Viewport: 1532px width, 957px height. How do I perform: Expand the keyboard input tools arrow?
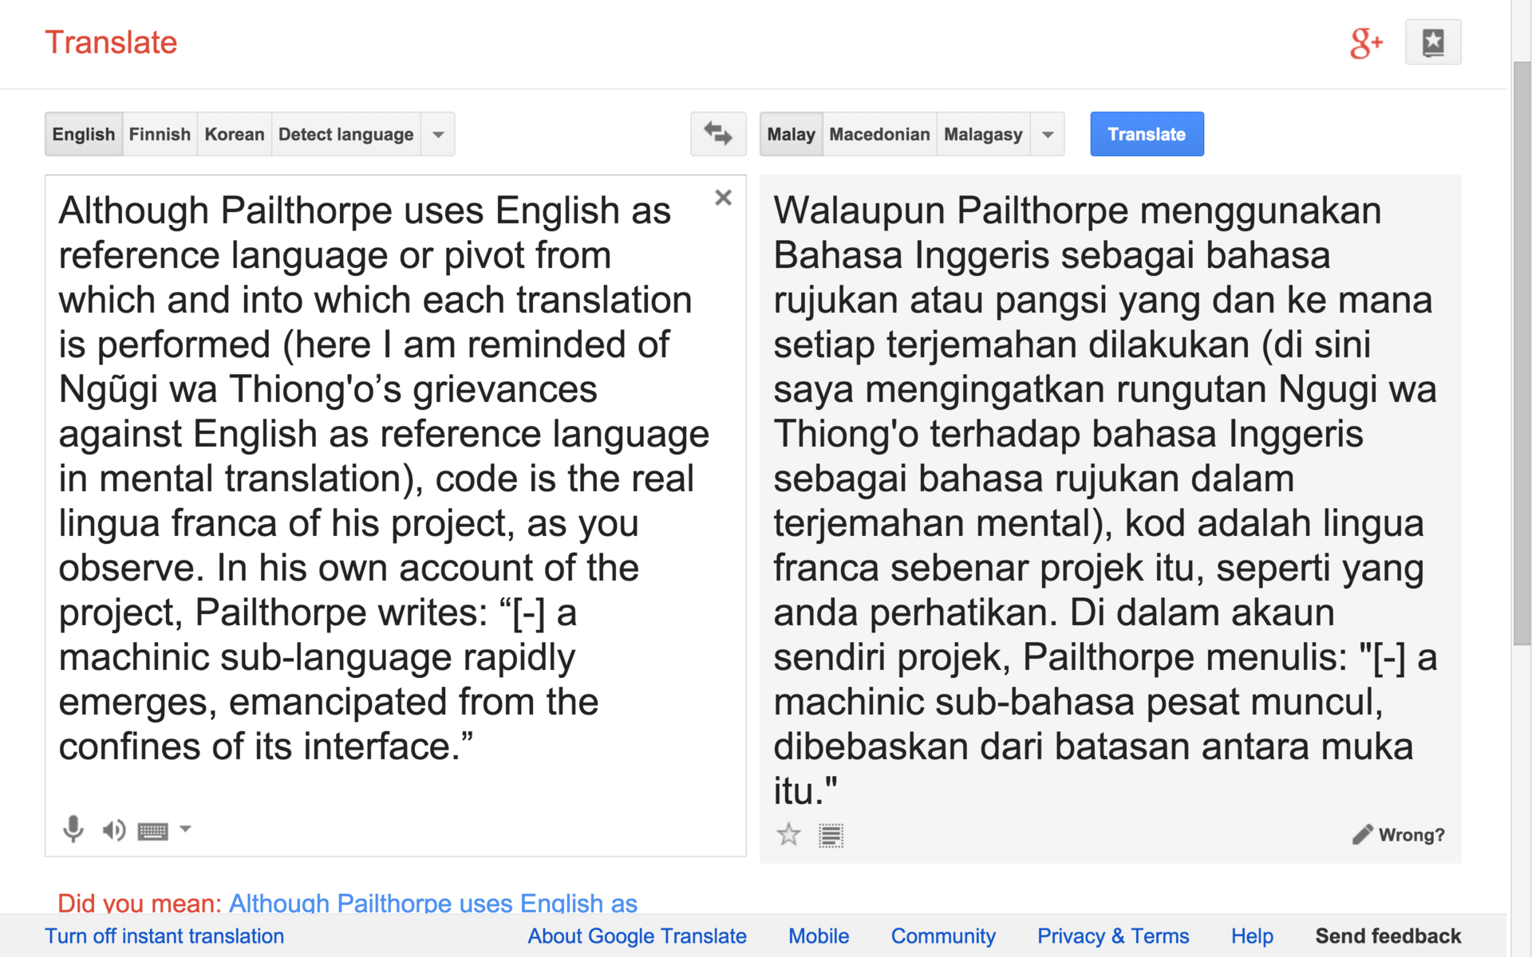tap(185, 829)
